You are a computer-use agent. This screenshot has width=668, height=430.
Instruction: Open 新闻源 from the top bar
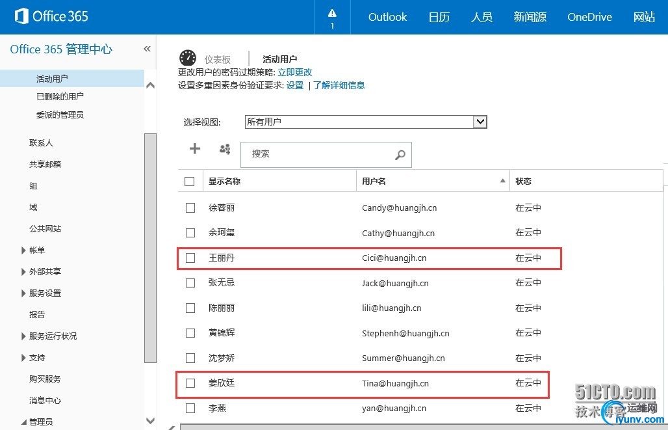tap(530, 17)
